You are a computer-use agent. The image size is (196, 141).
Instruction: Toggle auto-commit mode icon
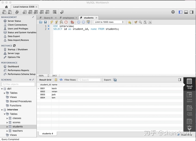[x=88, y=22]
